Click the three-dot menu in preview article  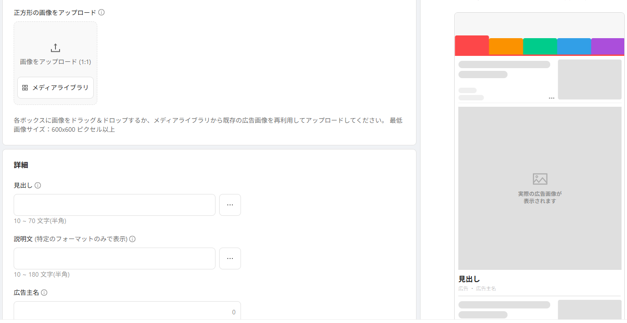(552, 98)
